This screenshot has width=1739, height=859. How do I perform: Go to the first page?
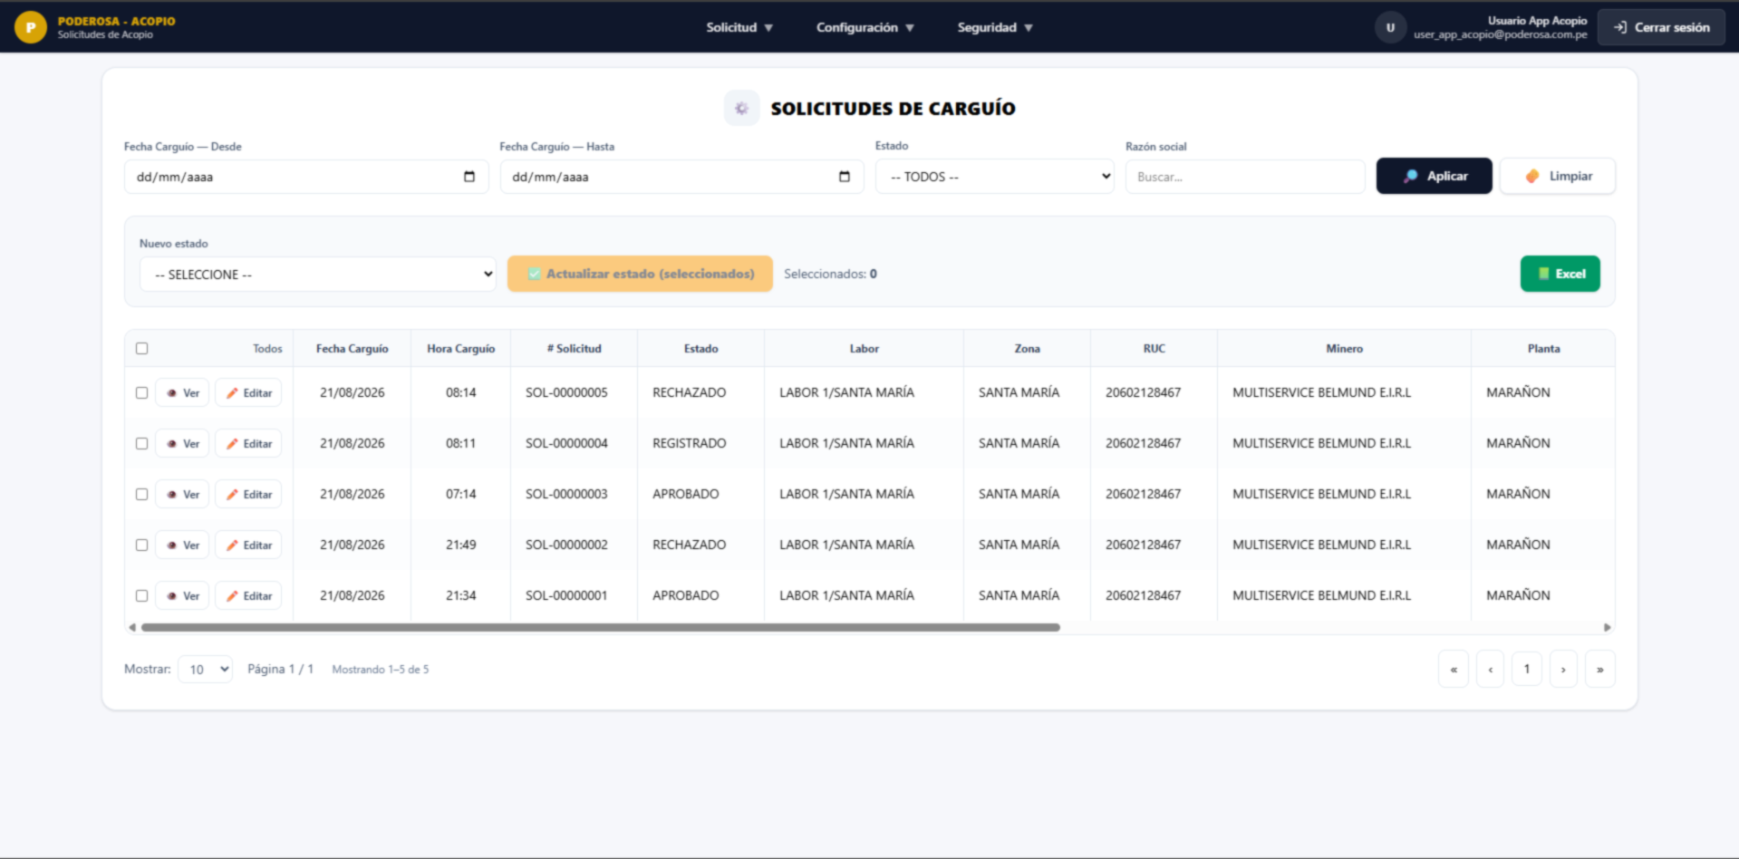[1454, 669]
